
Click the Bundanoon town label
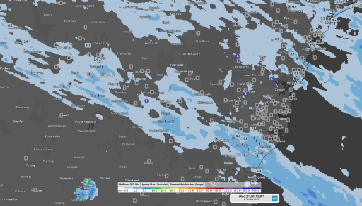pyautogui.click(x=204, y=201)
